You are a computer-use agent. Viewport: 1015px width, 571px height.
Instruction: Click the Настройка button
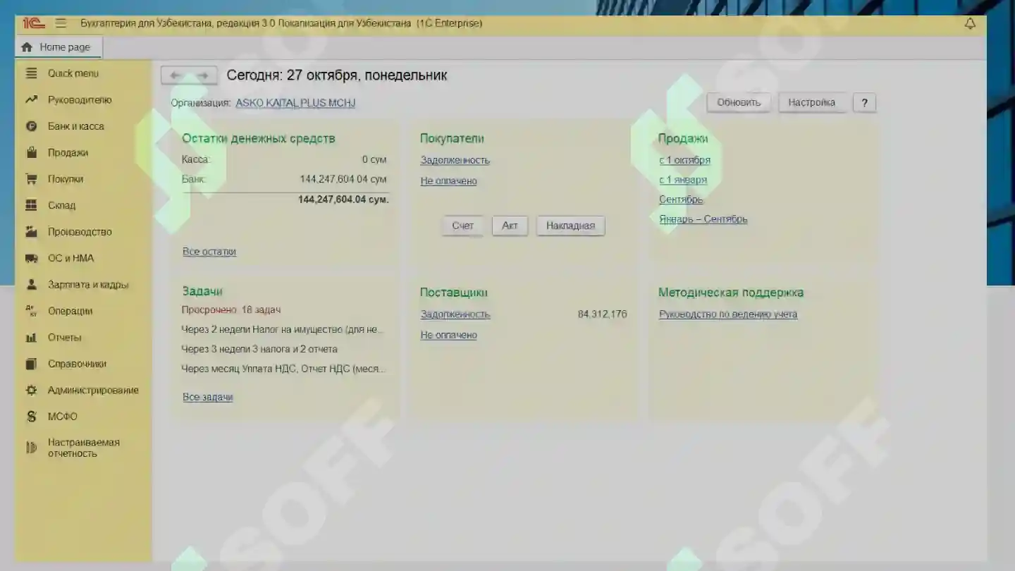click(811, 102)
